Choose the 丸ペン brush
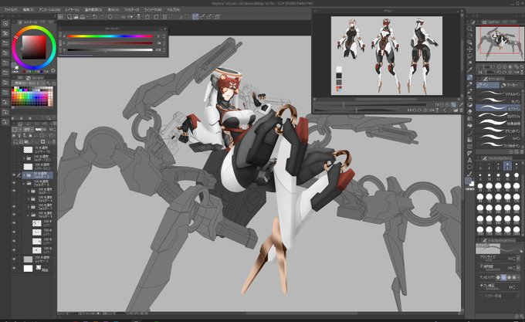525x322 pixels. (x=499, y=100)
